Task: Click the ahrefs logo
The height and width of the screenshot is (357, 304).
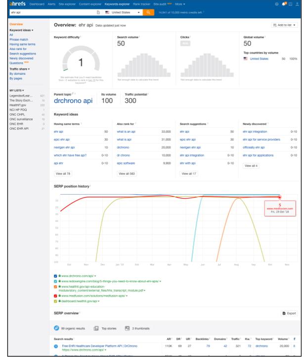Action: 17,4
